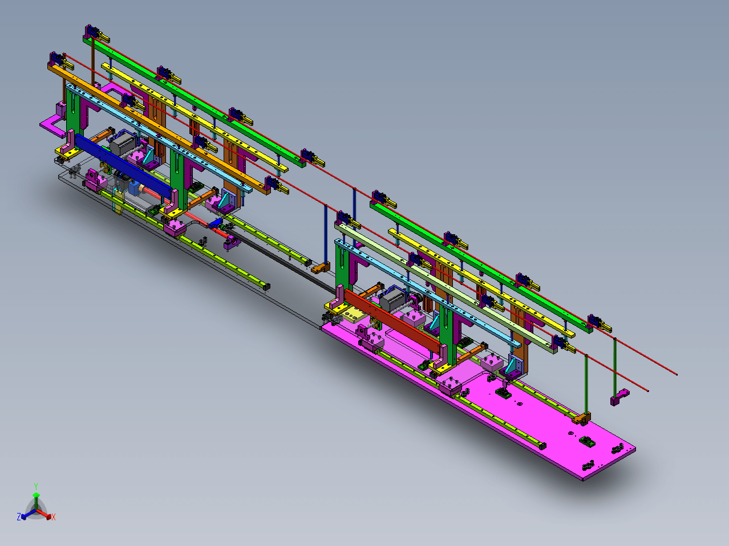Select the red-orange front panel on right assembly
729x546 pixels.
click(394, 321)
